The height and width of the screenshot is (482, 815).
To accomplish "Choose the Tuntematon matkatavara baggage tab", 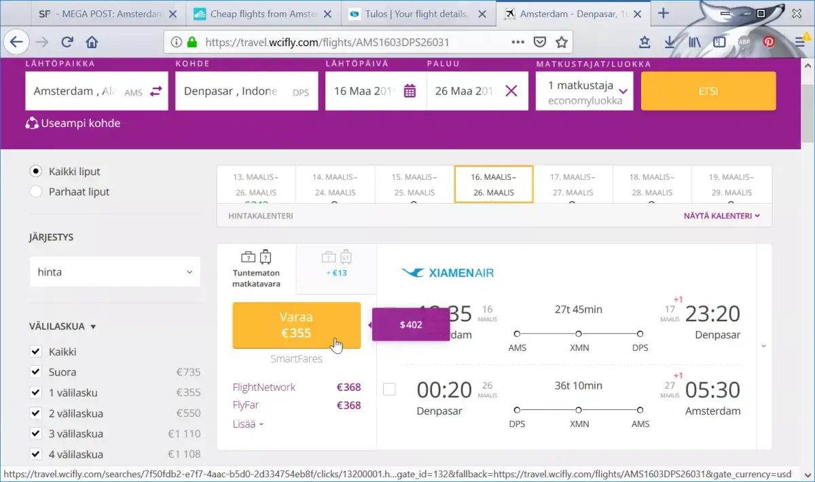I will coord(257,269).
